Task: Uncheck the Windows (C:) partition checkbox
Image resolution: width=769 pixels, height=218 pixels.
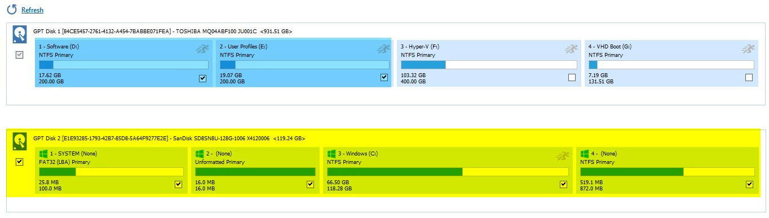Action: [563, 184]
